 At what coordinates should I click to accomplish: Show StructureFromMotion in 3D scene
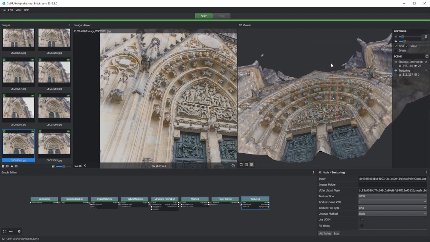coord(396,62)
